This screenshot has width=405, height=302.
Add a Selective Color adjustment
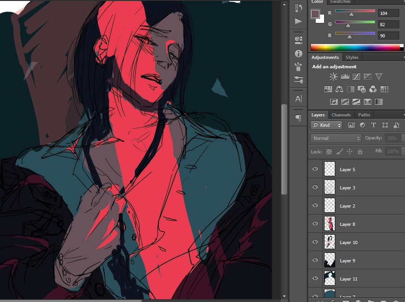(x=368, y=102)
